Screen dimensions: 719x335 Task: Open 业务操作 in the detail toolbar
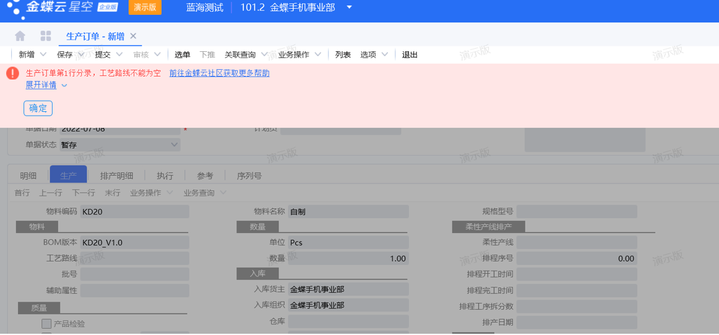[x=146, y=193]
